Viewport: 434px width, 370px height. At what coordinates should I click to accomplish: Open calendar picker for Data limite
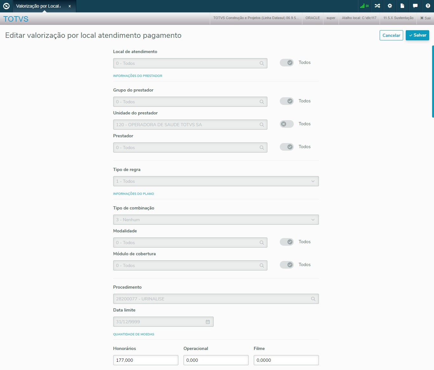[x=208, y=322]
